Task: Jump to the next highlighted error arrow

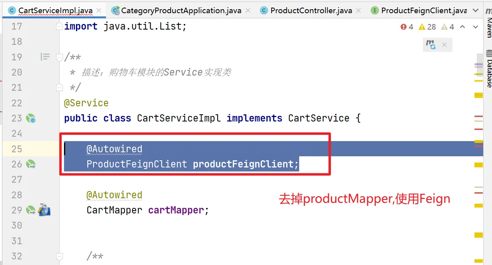Action: (476, 27)
